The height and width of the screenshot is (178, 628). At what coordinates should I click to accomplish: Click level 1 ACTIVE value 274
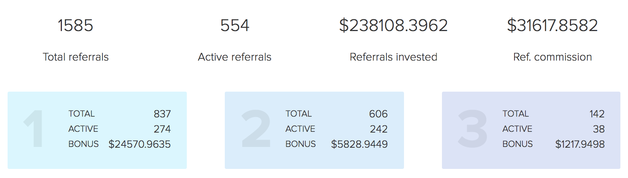(x=162, y=129)
